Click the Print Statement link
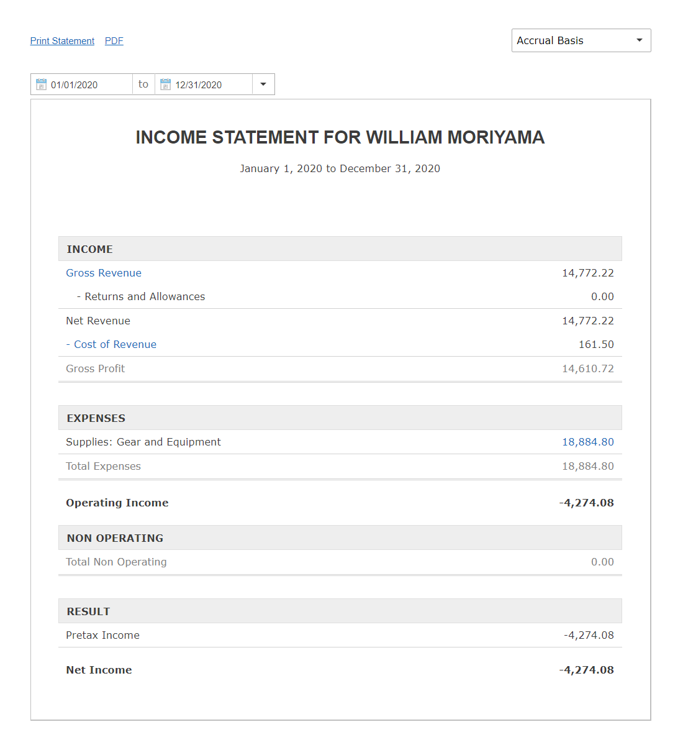The width and height of the screenshot is (683, 750). [62, 41]
